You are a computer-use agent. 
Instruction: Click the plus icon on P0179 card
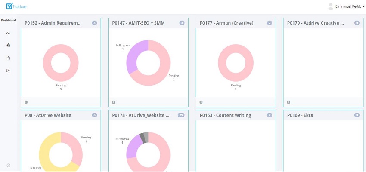pos(288,102)
